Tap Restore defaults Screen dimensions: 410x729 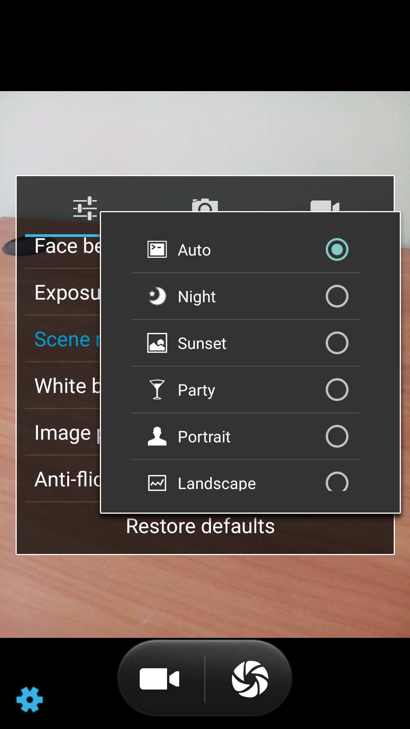tap(200, 526)
